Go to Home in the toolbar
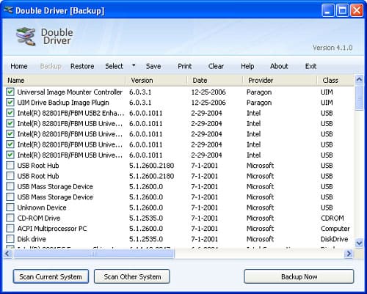Image resolution: width=367 pixels, height=294 pixels. coord(19,66)
